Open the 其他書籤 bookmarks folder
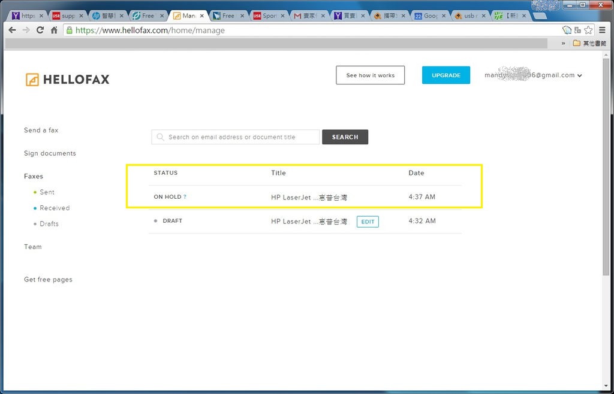614x394 pixels. coord(589,43)
